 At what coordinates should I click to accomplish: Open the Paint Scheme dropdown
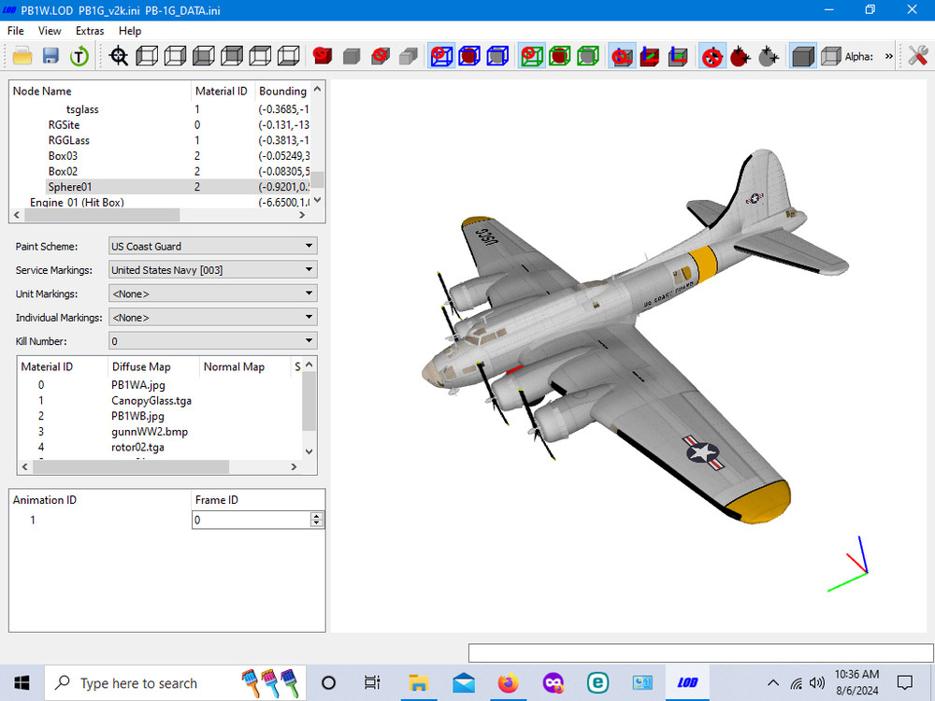click(x=213, y=246)
